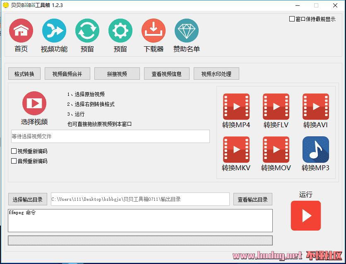Enable 窗口保持最前显示 checkbox
Screen dimensions: 346x264
[292, 19]
